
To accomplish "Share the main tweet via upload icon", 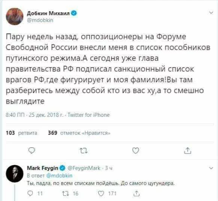I will coord(188,151).
